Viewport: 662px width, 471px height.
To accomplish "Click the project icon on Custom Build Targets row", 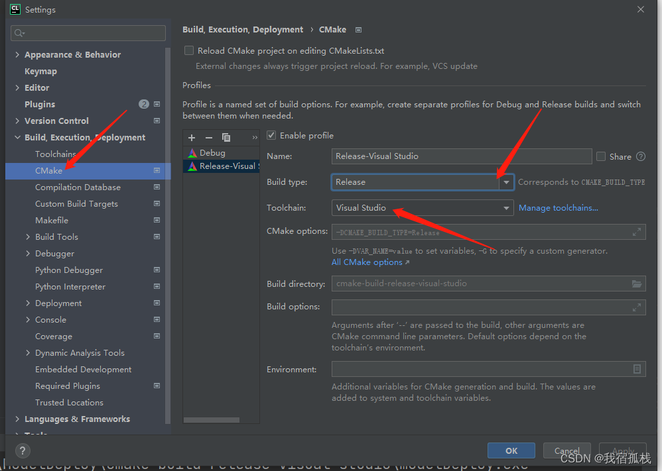I will pos(157,203).
